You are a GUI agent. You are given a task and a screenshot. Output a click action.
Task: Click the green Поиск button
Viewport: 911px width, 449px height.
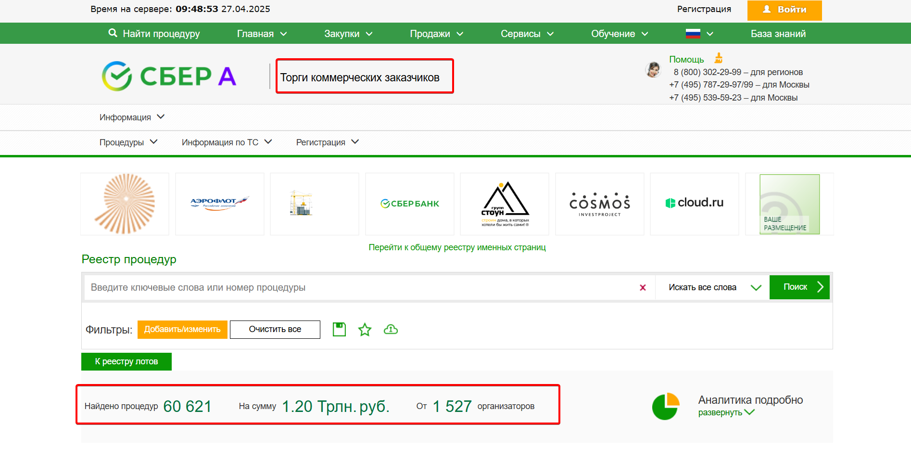click(799, 287)
